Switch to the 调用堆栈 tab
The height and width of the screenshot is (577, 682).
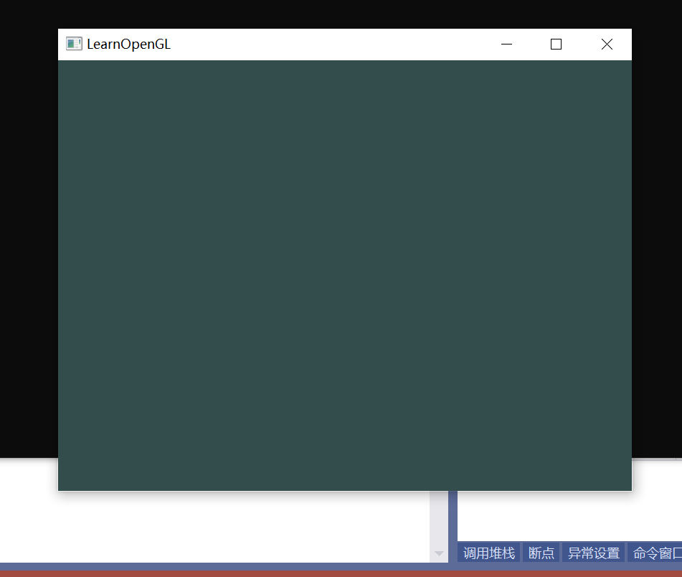489,553
